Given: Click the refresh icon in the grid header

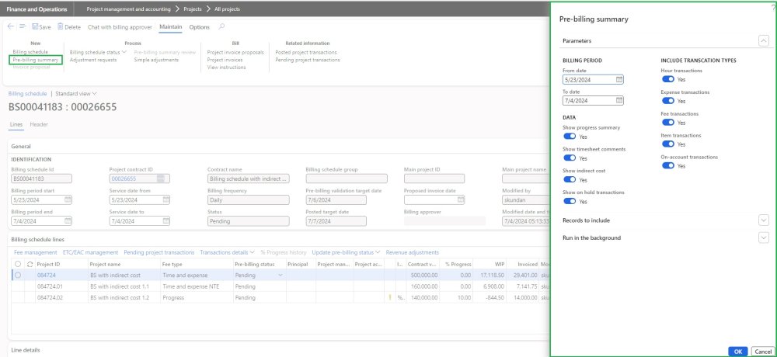Looking at the screenshot, I should (x=29, y=264).
